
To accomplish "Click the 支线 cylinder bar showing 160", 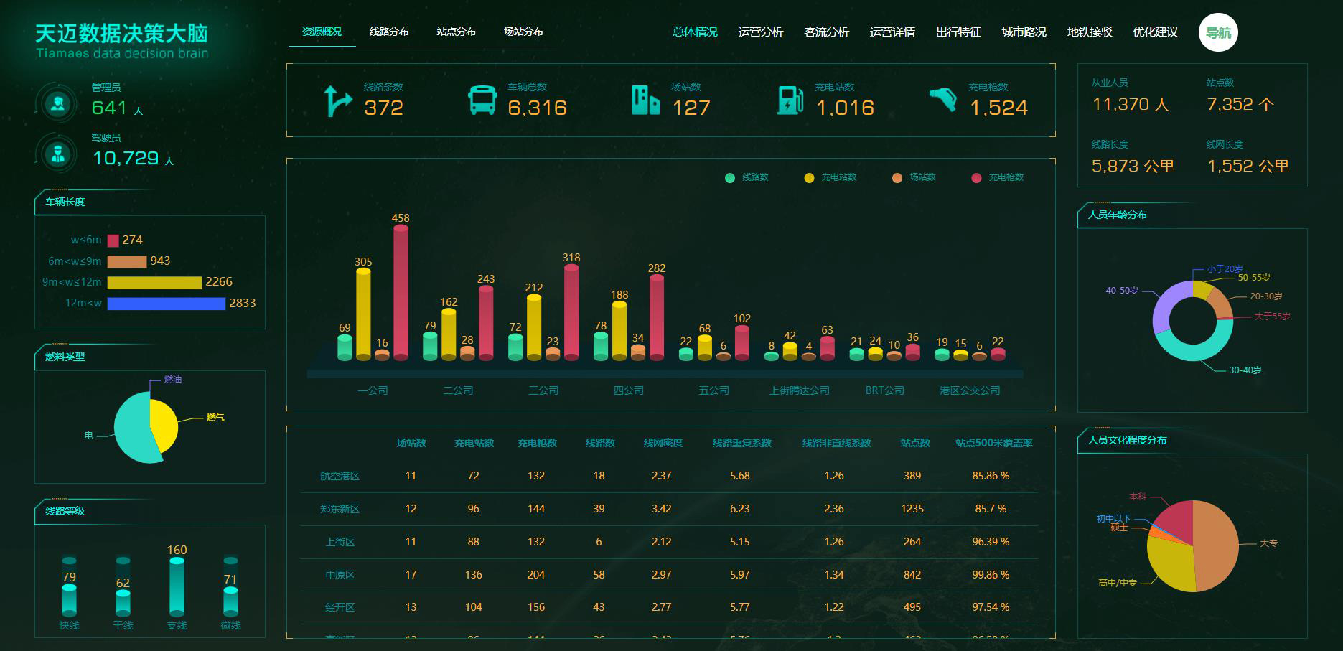I will pos(177,587).
